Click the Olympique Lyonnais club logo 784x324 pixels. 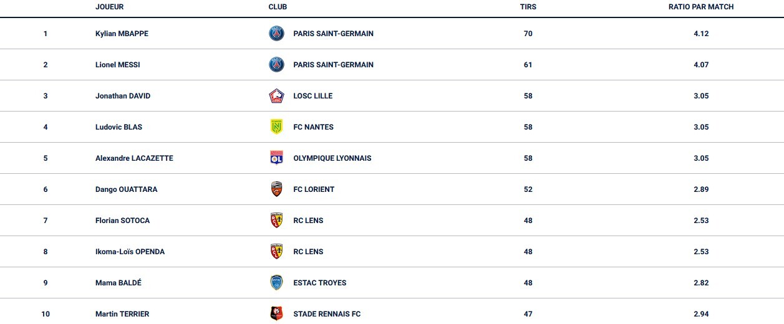pyautogui.click(x=276, y=158)
